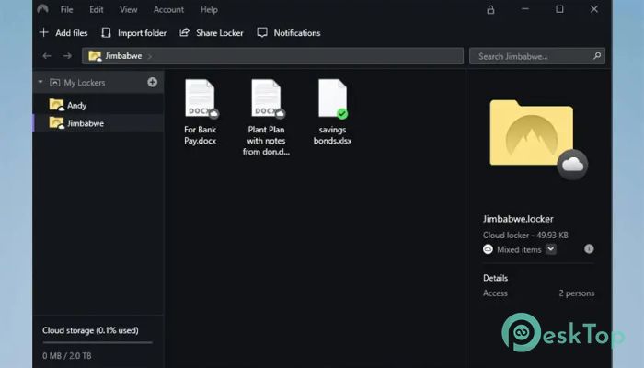Click Cloud locker - 49.93 KB text

525,236
